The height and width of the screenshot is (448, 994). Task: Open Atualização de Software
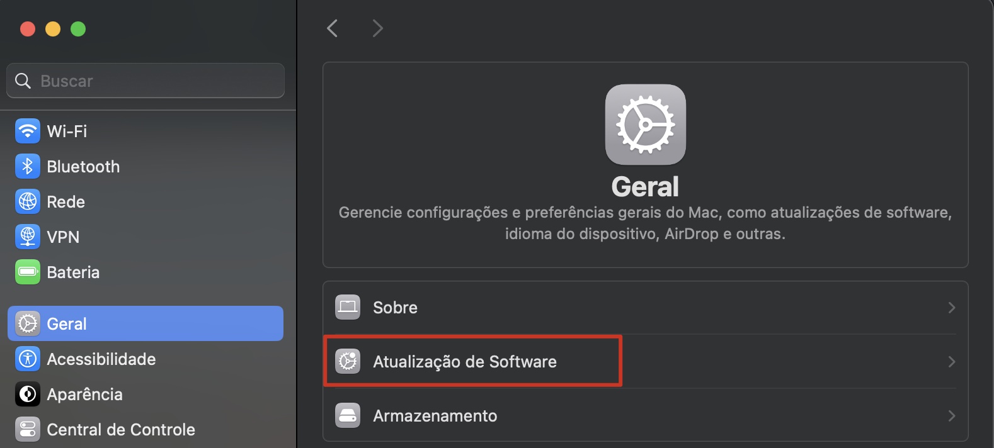(x=464, y=361)
